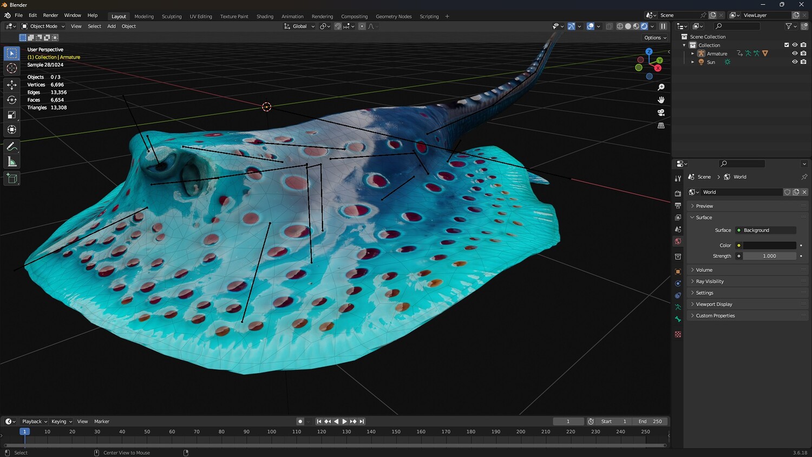
Task: Expand the Volume panel
Action: pyautogui.click(x=704, y=270)
